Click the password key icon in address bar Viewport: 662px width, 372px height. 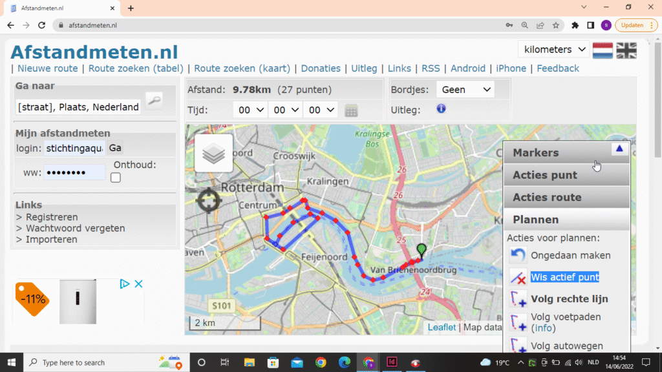pyautogui.click(x=509, y=25)
